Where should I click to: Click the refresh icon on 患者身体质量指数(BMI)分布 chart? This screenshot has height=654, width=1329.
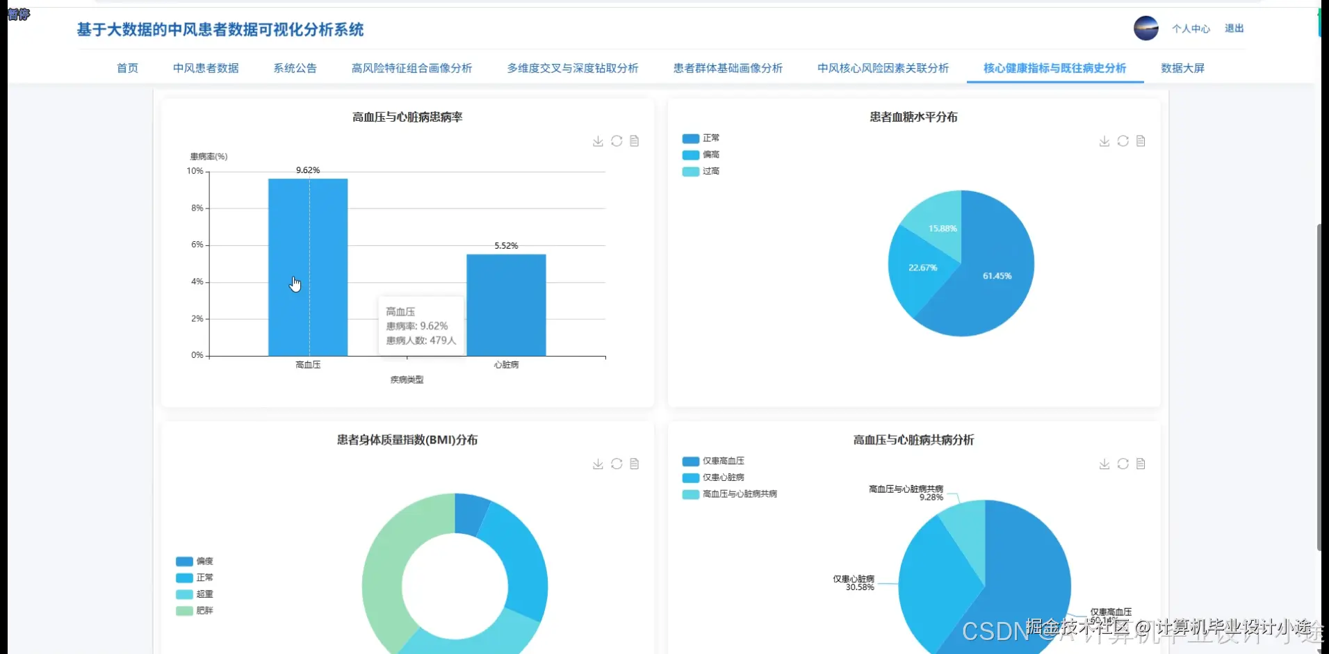617,464
